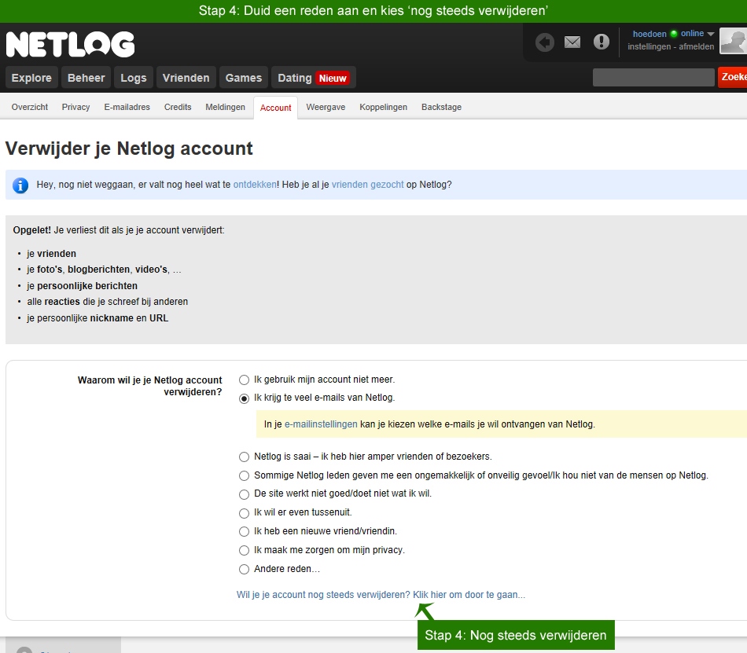Switch to the Koppelingen tab
This screenshot has width=747, height=653.
click(x=384, y=107)
